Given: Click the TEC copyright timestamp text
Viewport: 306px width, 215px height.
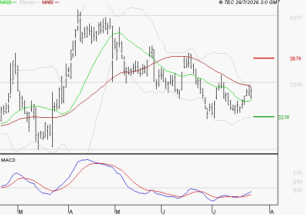Looking at the screenshot, I should pyautogui.click(x=249, y=2).
